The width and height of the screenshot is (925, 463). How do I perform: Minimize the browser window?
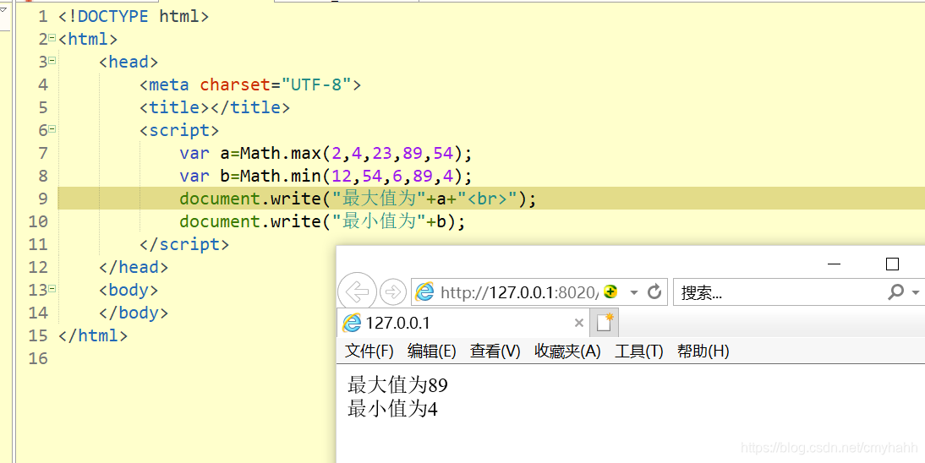[835, 264]
